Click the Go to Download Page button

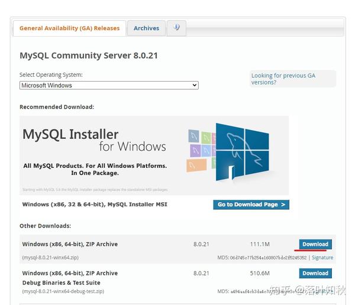coord(251,205)
